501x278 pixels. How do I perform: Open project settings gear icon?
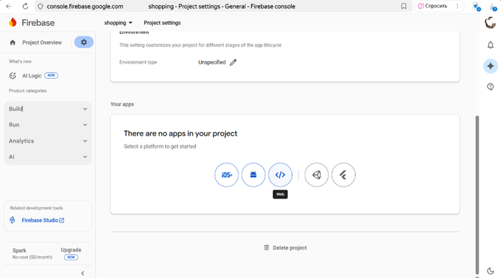[x=83, y=42]
